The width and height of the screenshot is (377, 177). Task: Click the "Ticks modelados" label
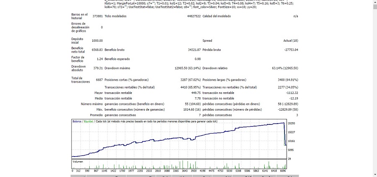[116, 16]
